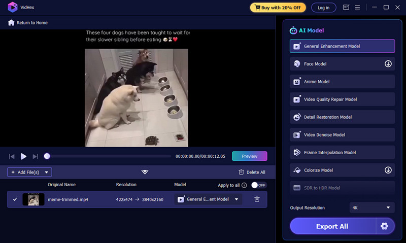This screenshot has height=243, width=406.
Task: Collapse the file list panel chevron
Action: pos(145,172)
